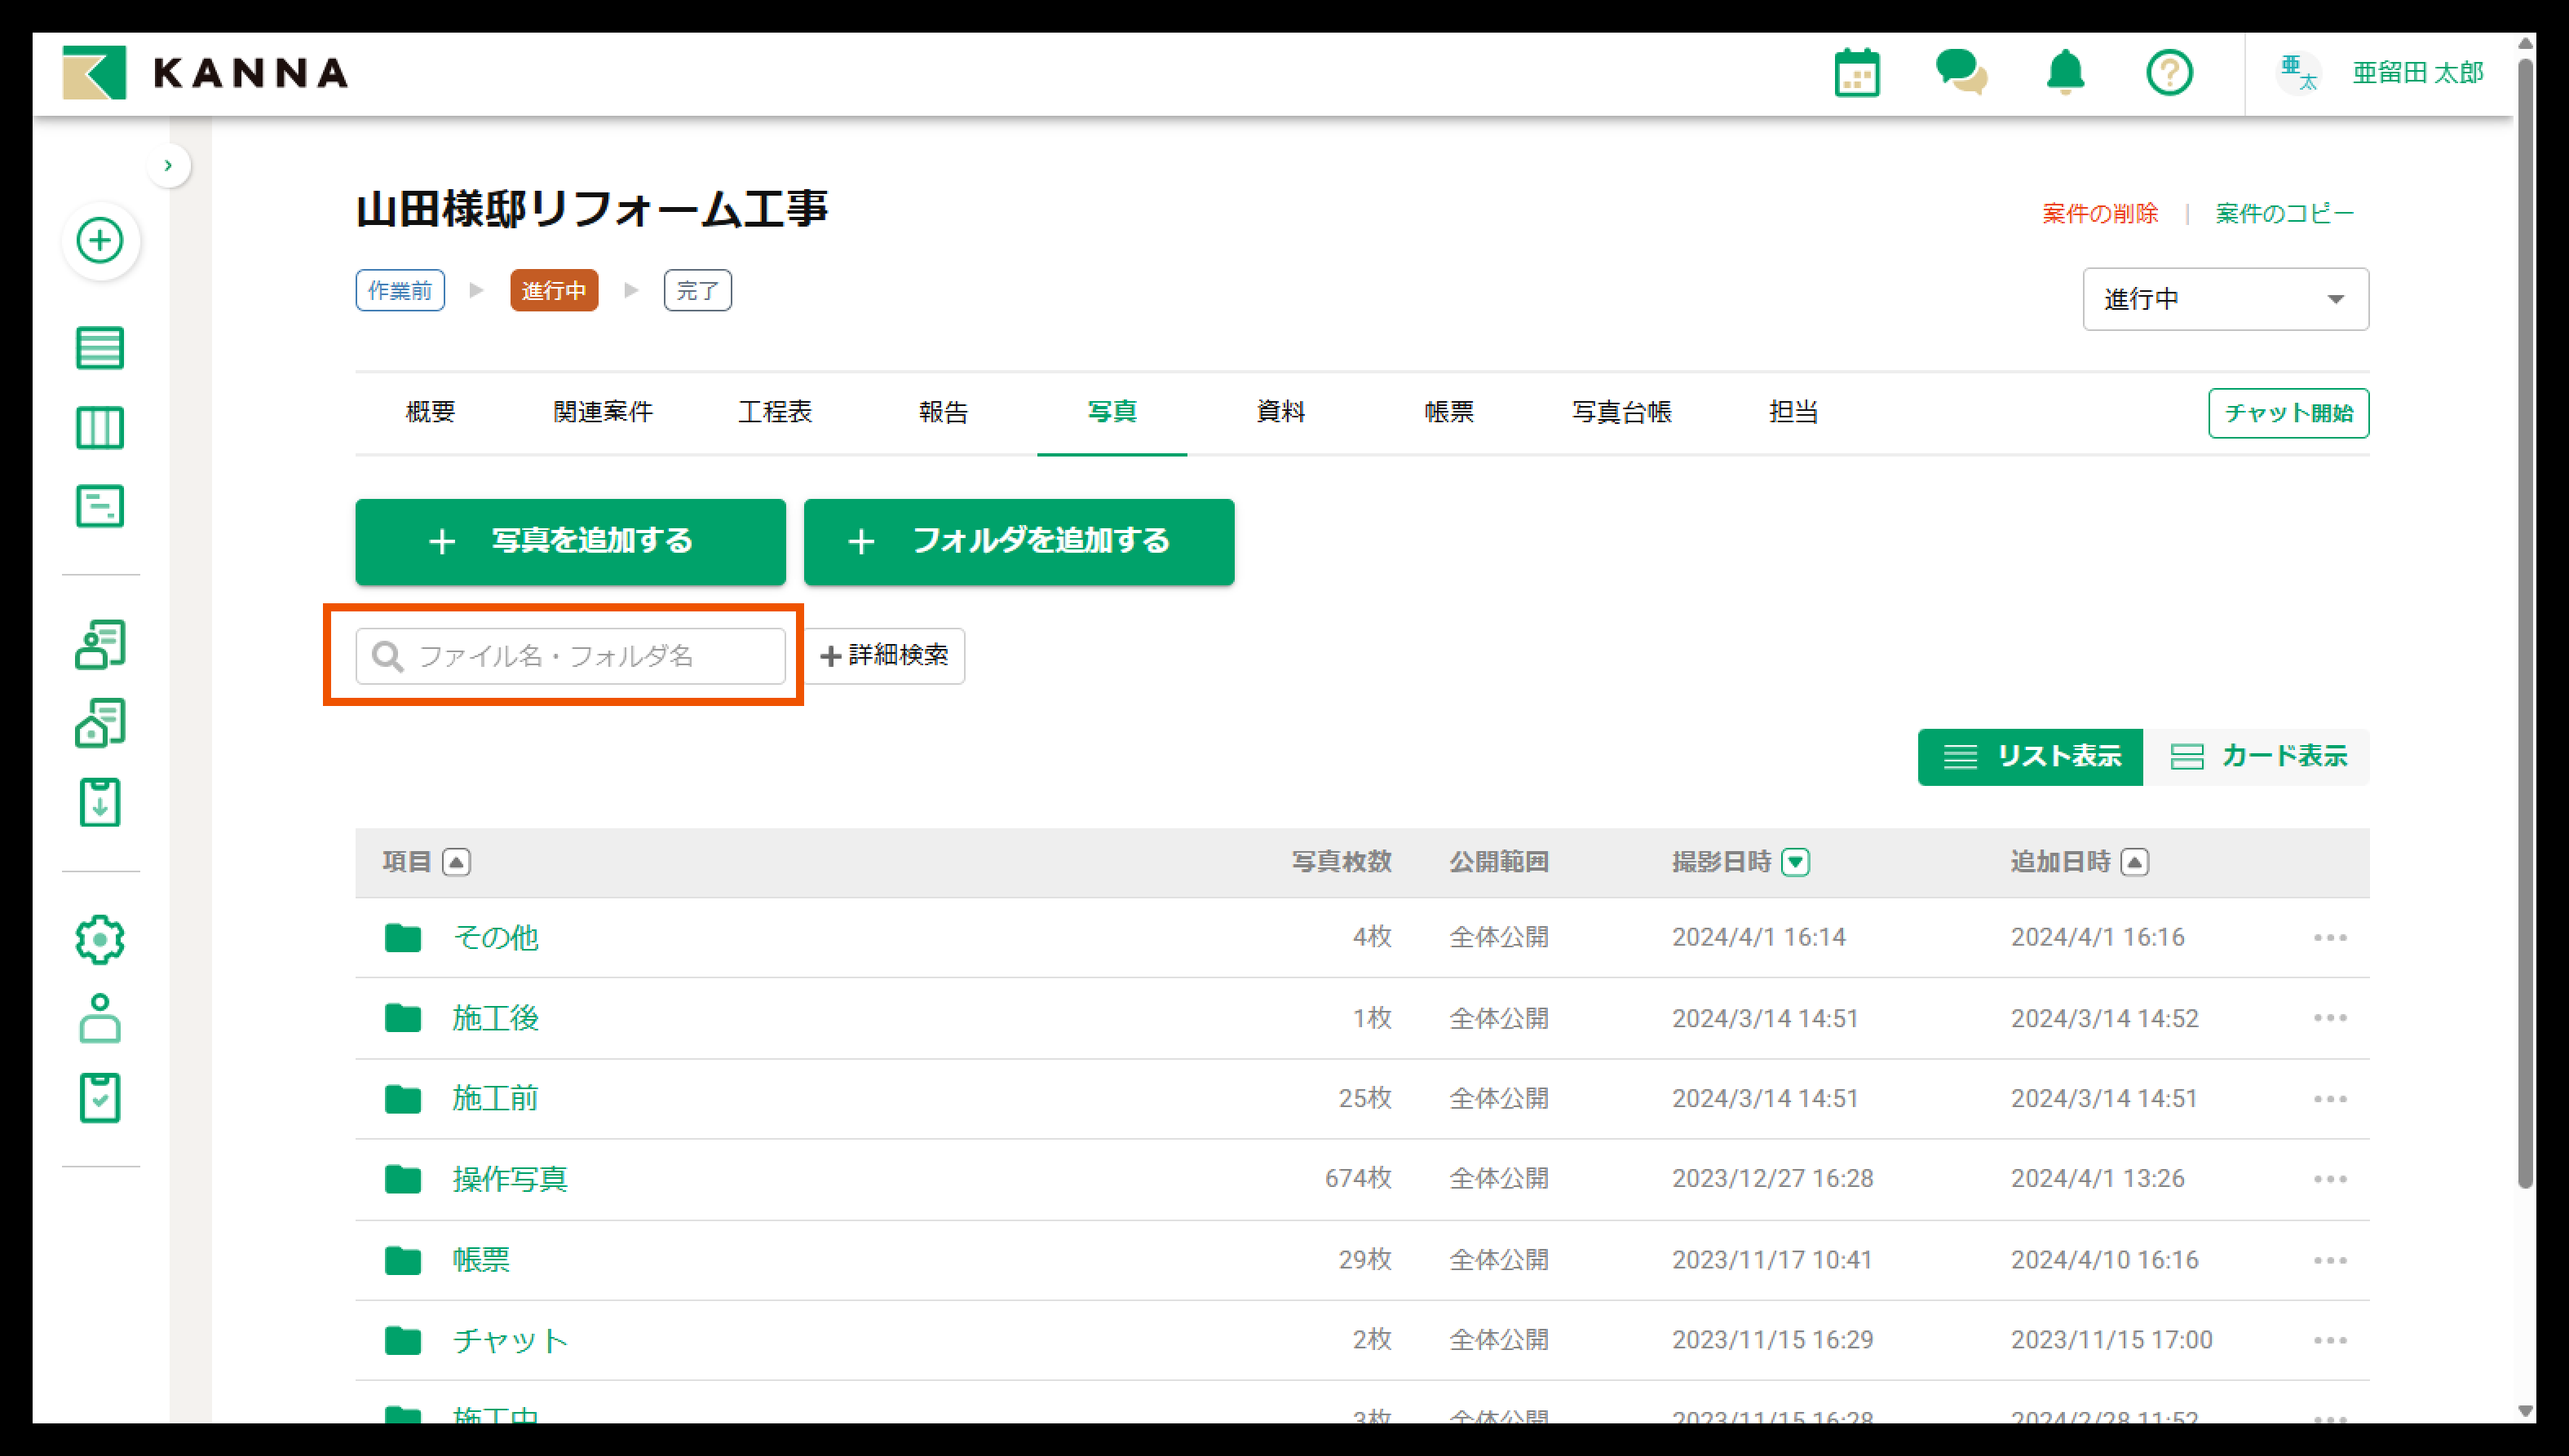Click the sidebar person icon
Viewport: 2569px width, 1456px height.
100,1019
